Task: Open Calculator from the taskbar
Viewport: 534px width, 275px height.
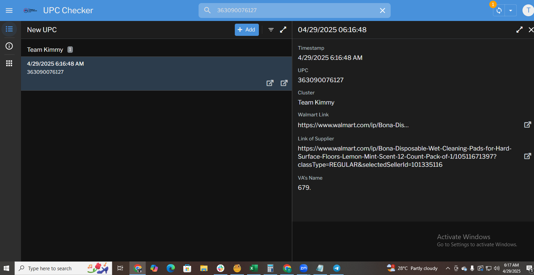Action: [x=270, y=268]
